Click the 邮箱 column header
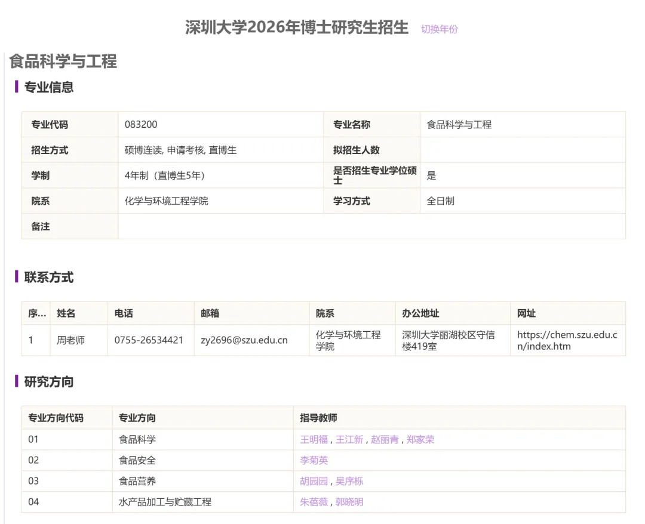The height and width of the screenshot is (524, 645). click(x=210, y=313)
